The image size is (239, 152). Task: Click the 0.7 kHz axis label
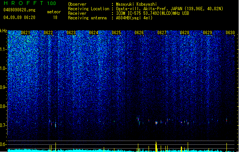3,125
